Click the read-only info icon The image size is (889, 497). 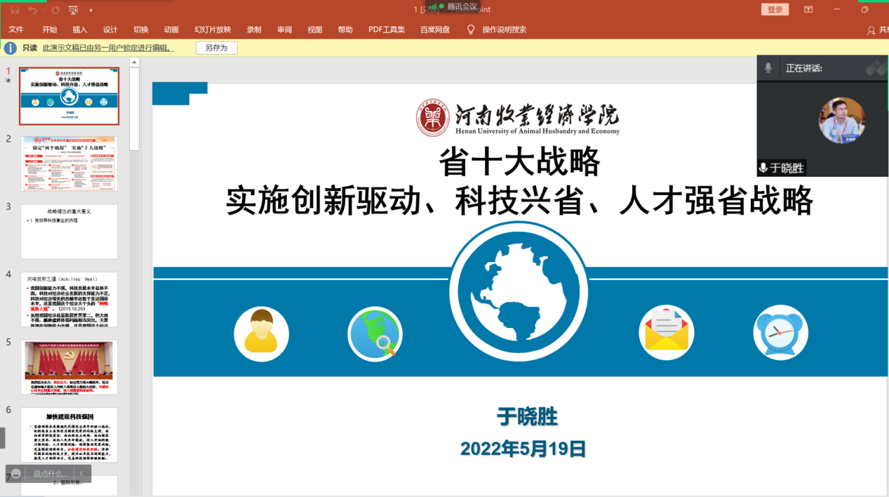pyautogui.click(x=11, y=48)
